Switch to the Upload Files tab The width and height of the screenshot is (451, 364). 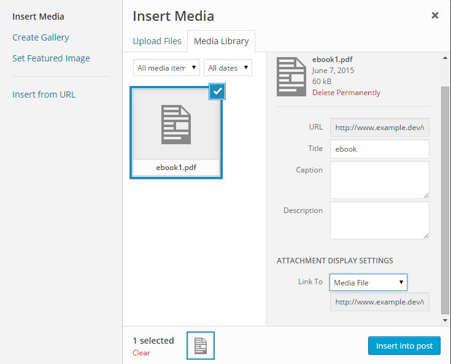[x=157, y=41]
